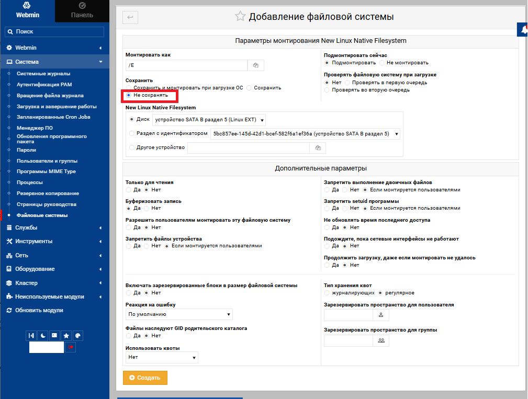Click 'Обновить модули' in sidebar
Screen dimensions: 528x399
39,310
